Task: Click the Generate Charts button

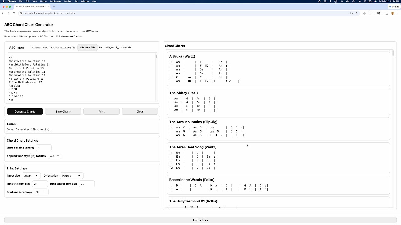Action: [25, 111]
